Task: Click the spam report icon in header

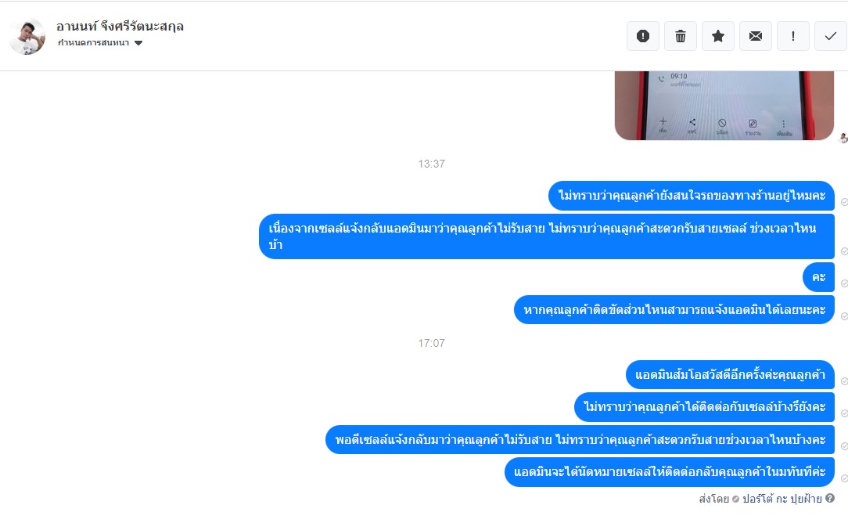Action: pyautogui.click(x=642, y=36)
